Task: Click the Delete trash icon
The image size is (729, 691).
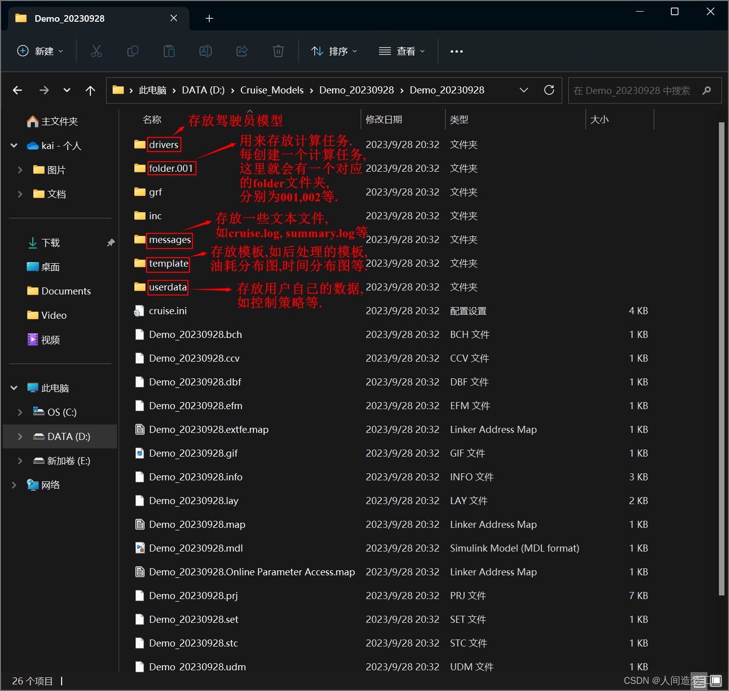Action: click(x=278, y=51)
